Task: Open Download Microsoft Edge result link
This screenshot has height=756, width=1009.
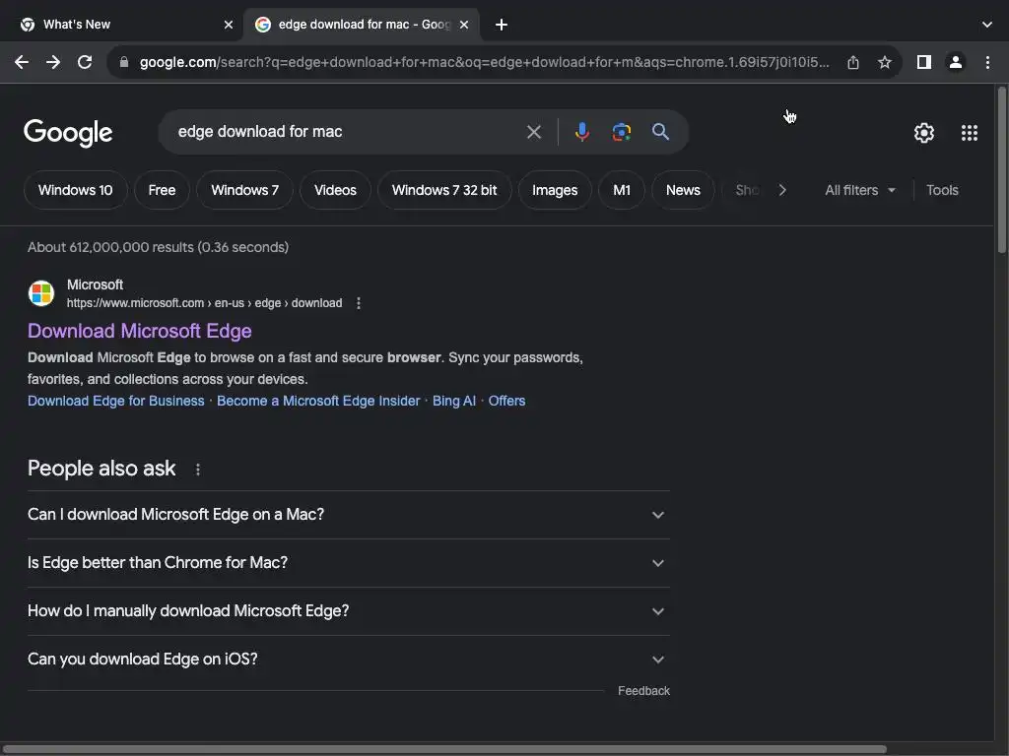Action: 140,331
